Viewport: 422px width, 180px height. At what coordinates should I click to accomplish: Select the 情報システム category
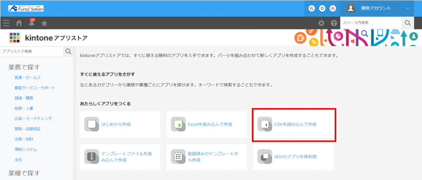(x=26, y=150)
